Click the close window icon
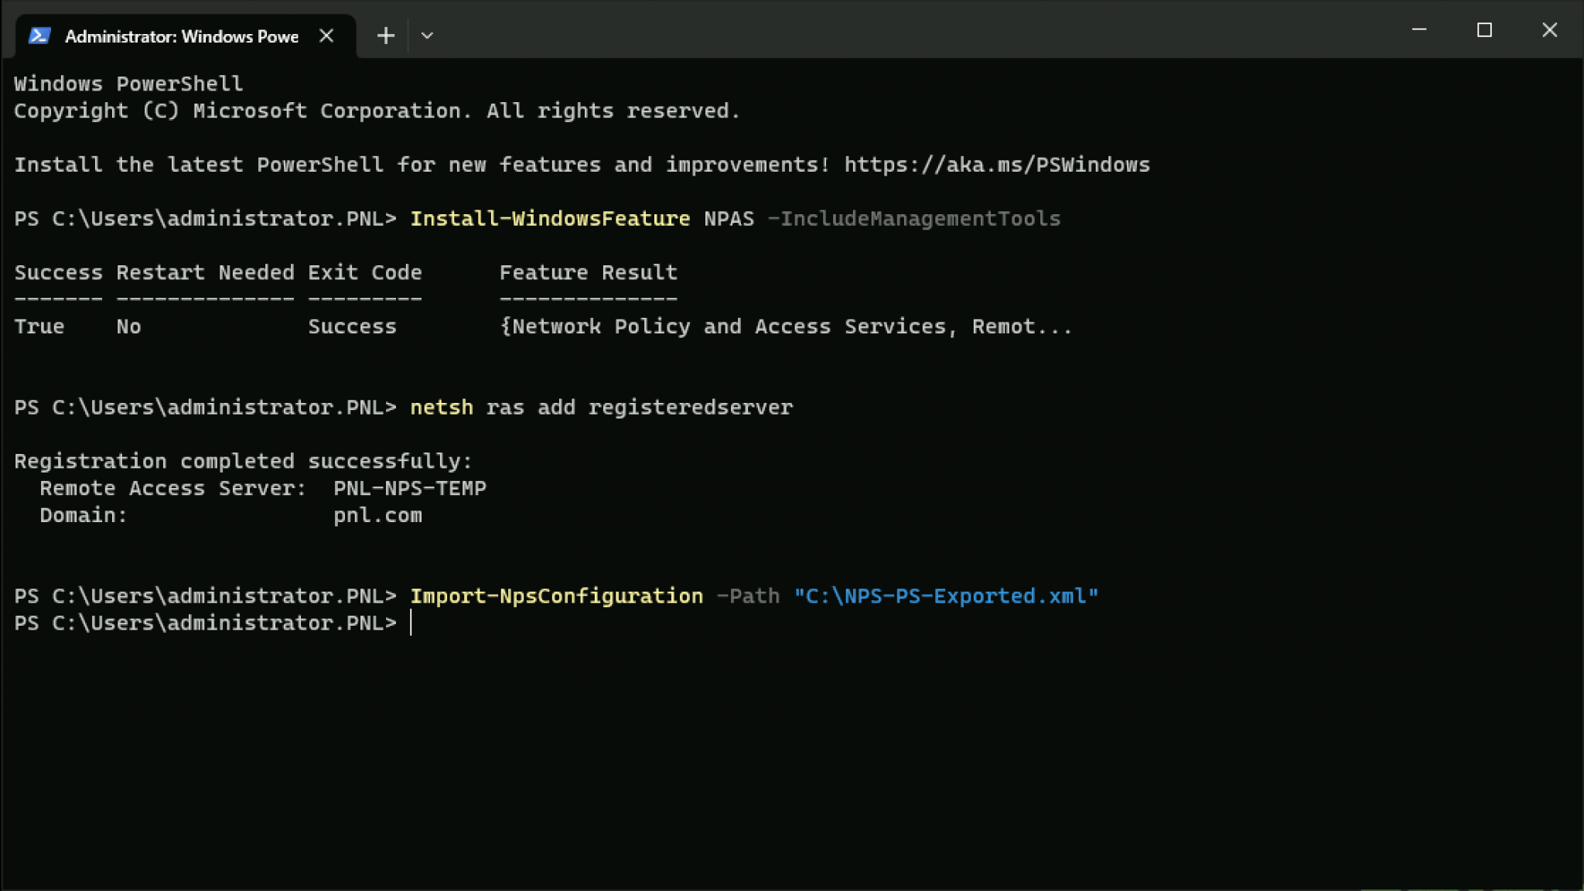 [1549, 29]
